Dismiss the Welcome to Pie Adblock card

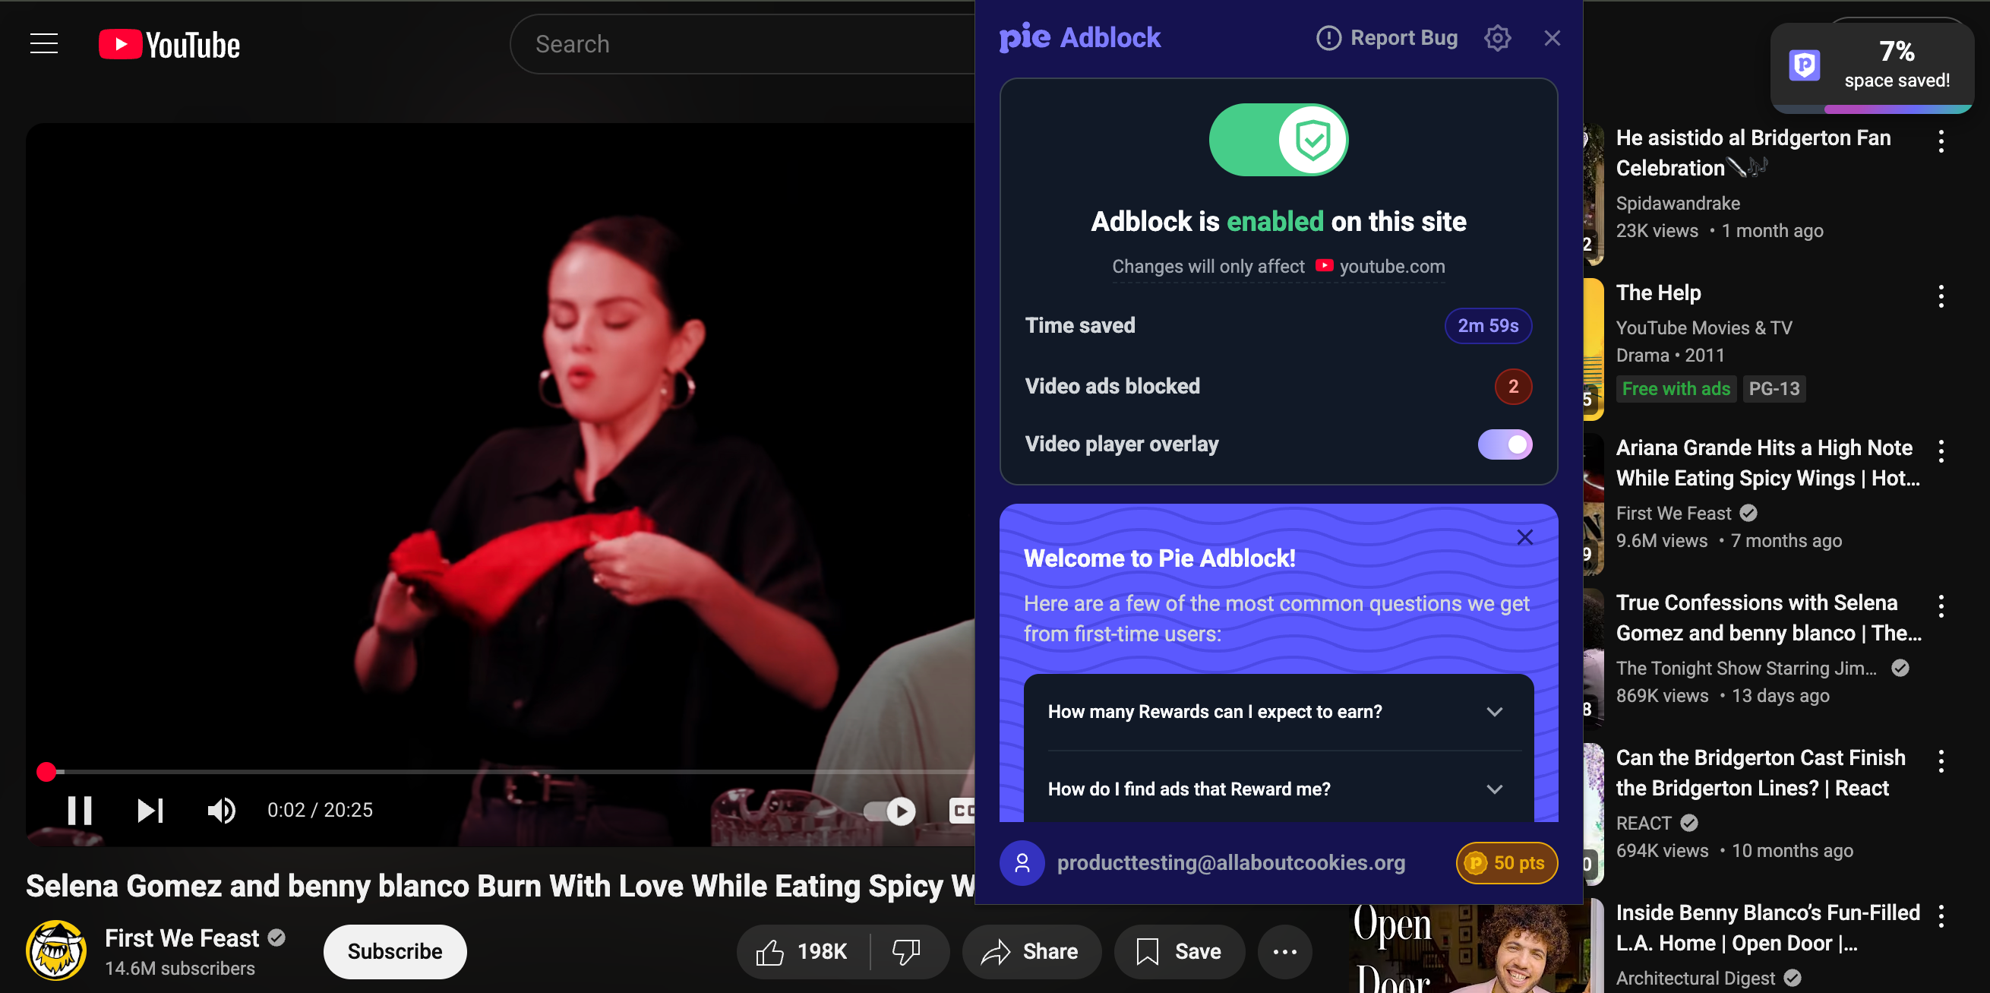[x=1524, y=537]
